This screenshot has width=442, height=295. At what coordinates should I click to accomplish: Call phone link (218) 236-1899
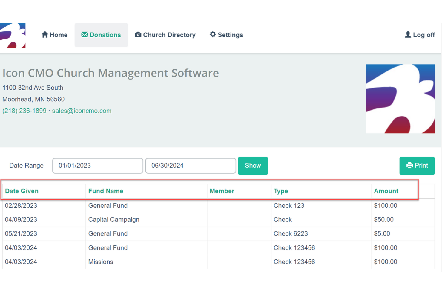[24, 111]
